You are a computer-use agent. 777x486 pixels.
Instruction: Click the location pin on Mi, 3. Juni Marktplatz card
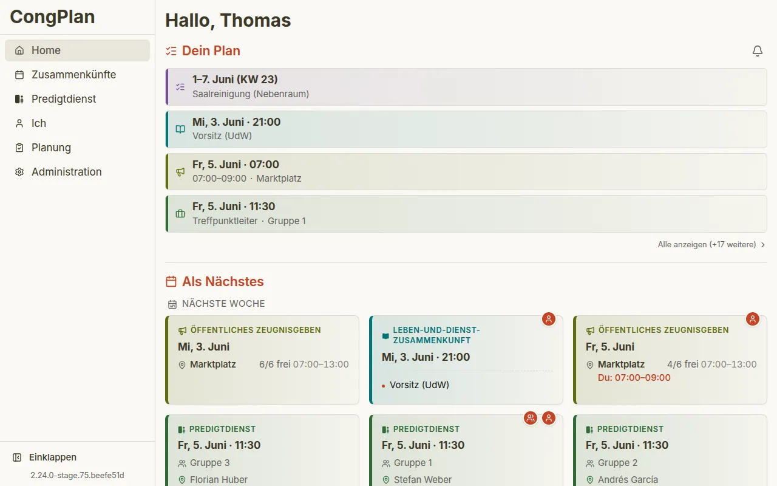(x=182, y=365)
